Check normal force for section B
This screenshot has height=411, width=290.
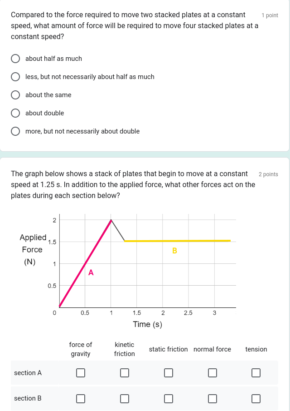click(213, 398)
